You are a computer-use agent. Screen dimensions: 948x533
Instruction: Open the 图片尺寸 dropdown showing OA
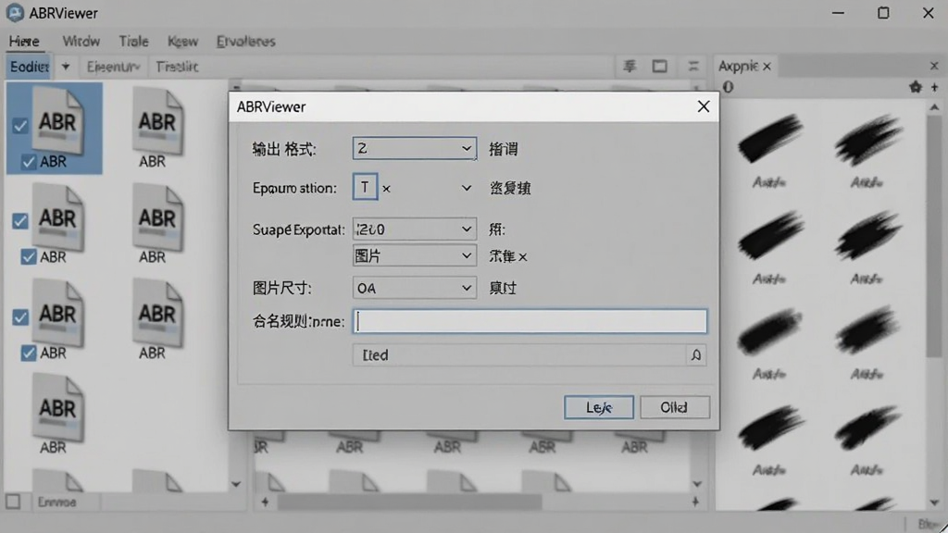(414, 289)
